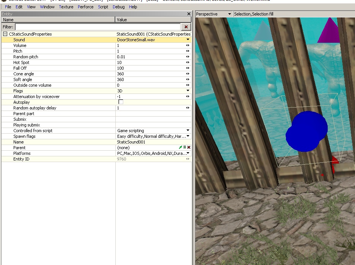This screenshot has height=265, width=355.
Task: Open the Script menu
Action: pos(103,7)
